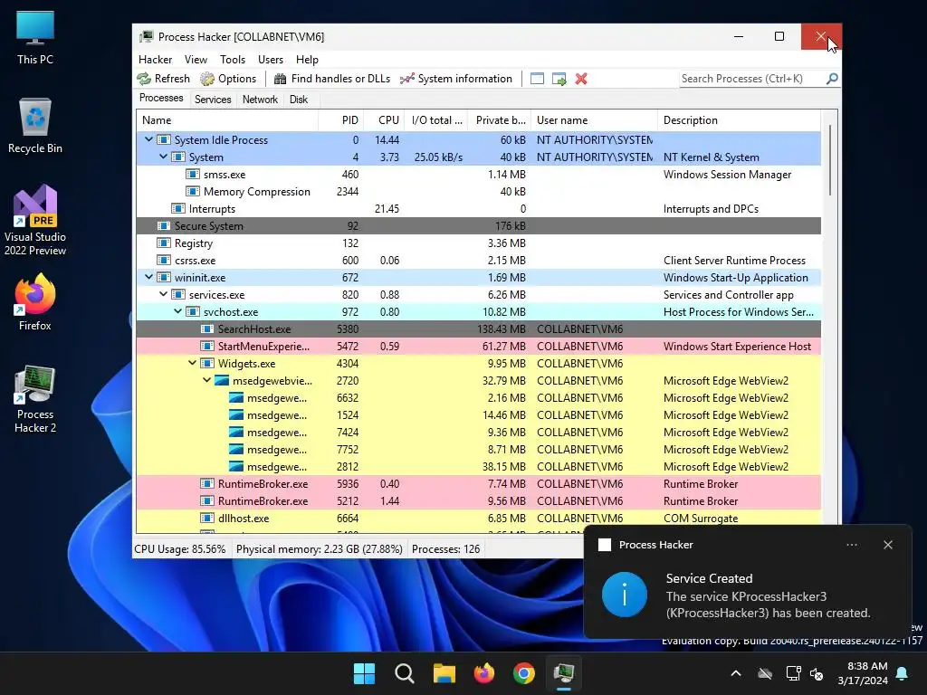Image resolution: width=927 pixels, height=695 pixels.
Task: Click the red X kill window icon
Action: [x=581, y=79]
